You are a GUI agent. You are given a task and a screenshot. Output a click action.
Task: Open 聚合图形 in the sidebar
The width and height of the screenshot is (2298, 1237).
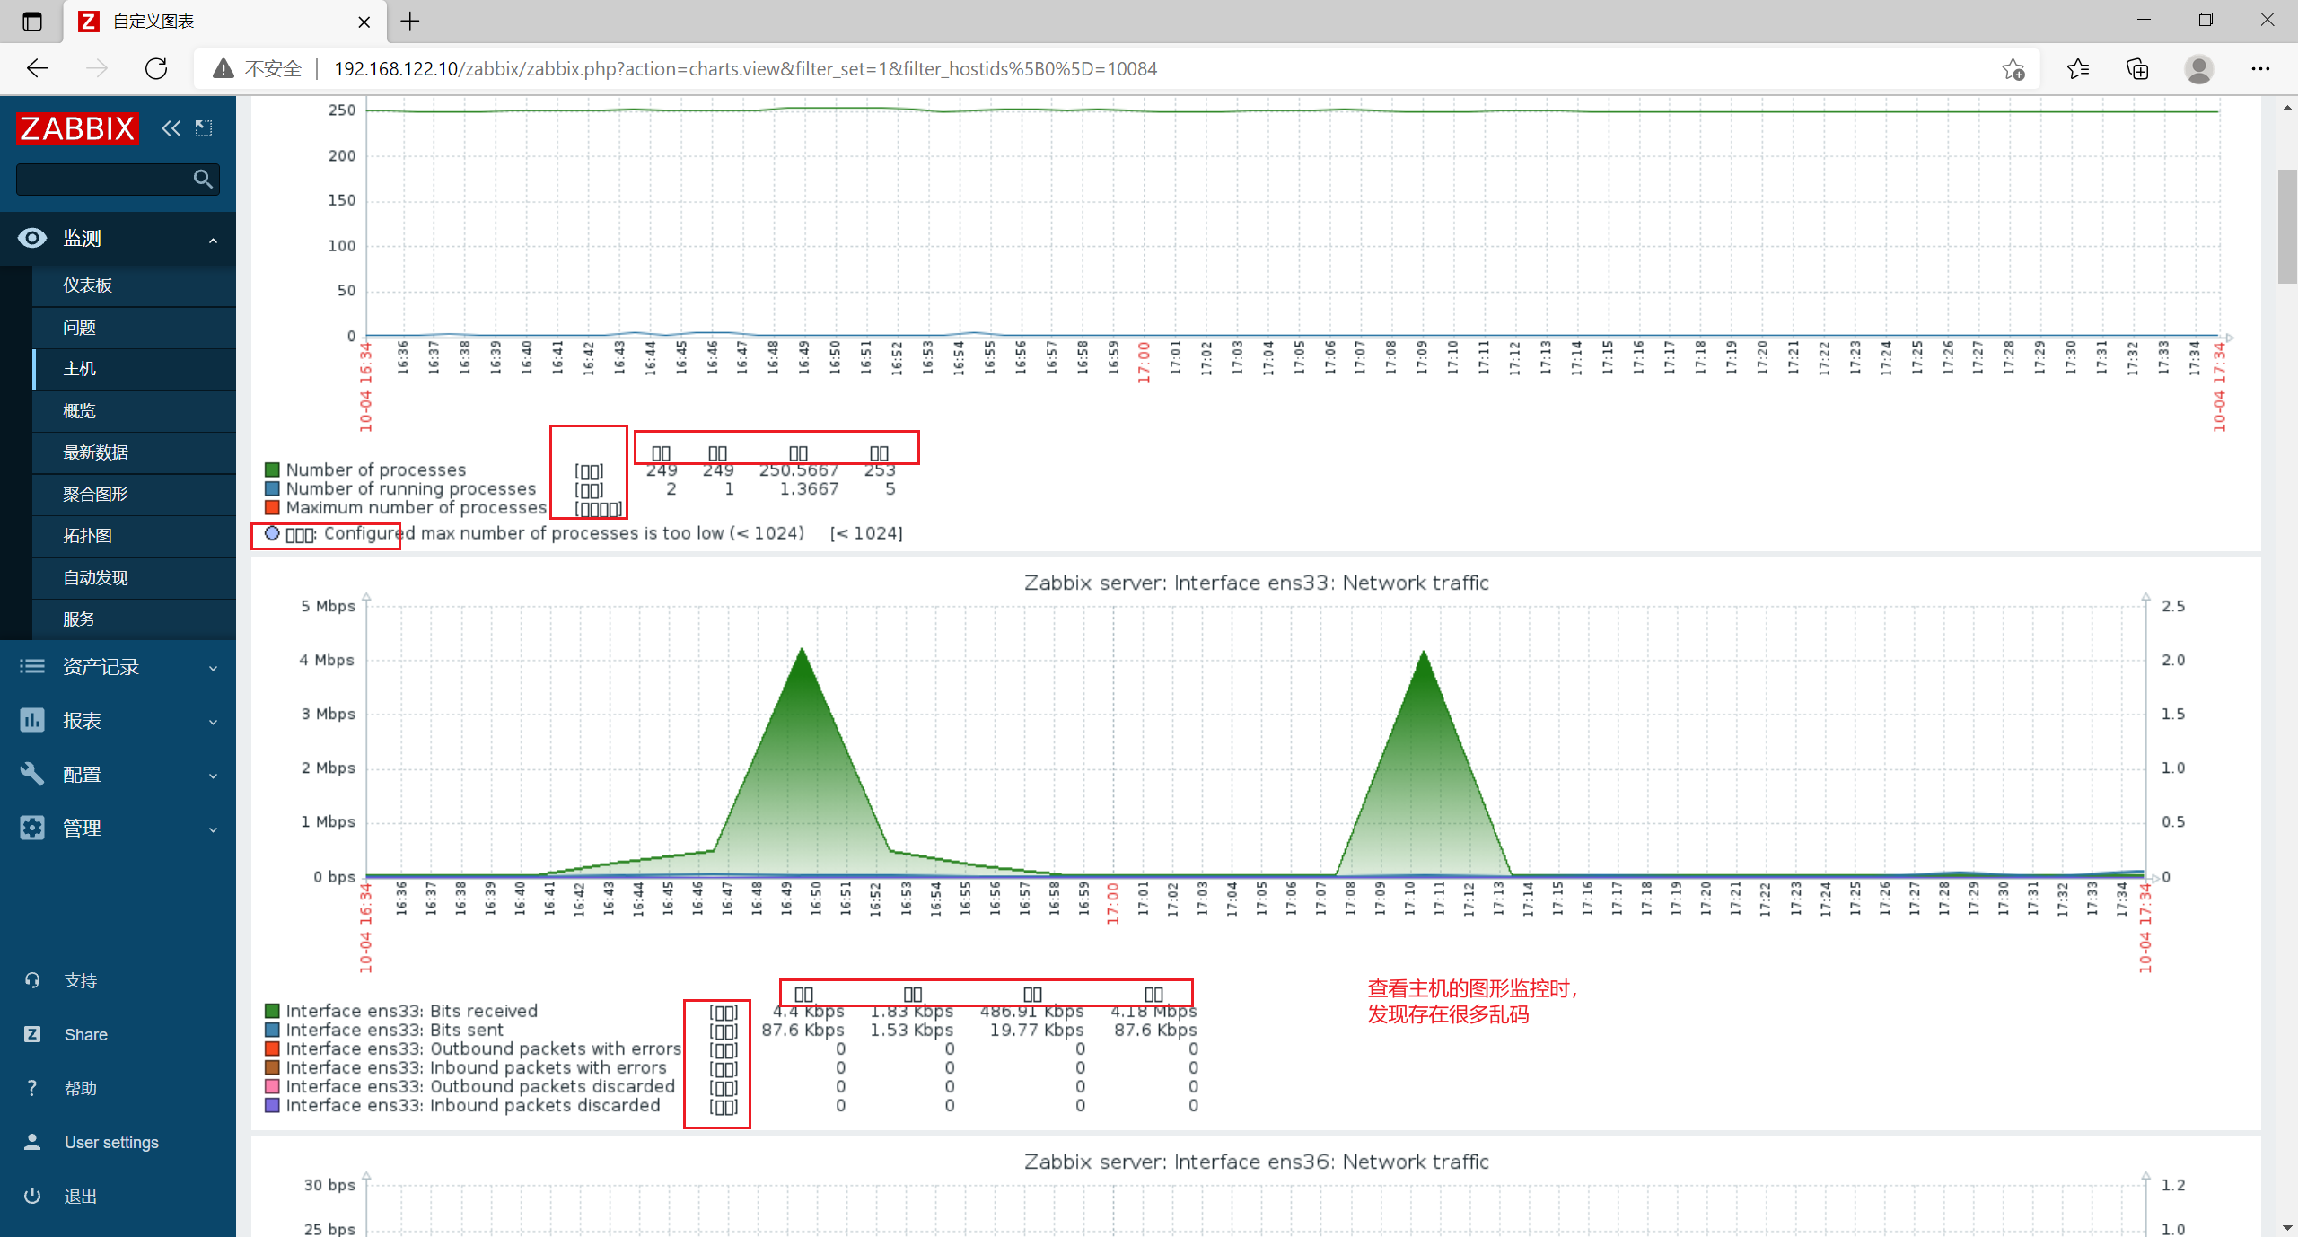coord(95,495)
